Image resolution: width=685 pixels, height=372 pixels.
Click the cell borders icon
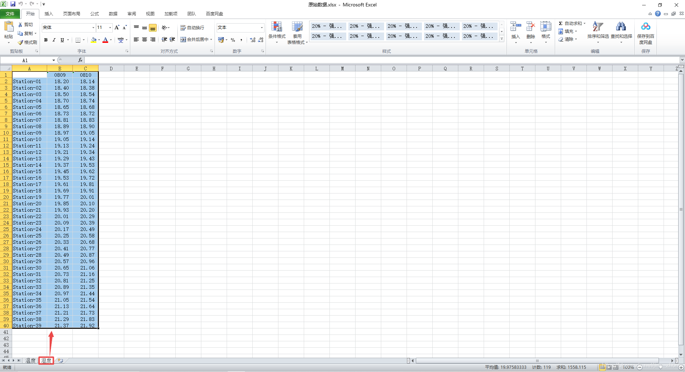pos(78,40)
